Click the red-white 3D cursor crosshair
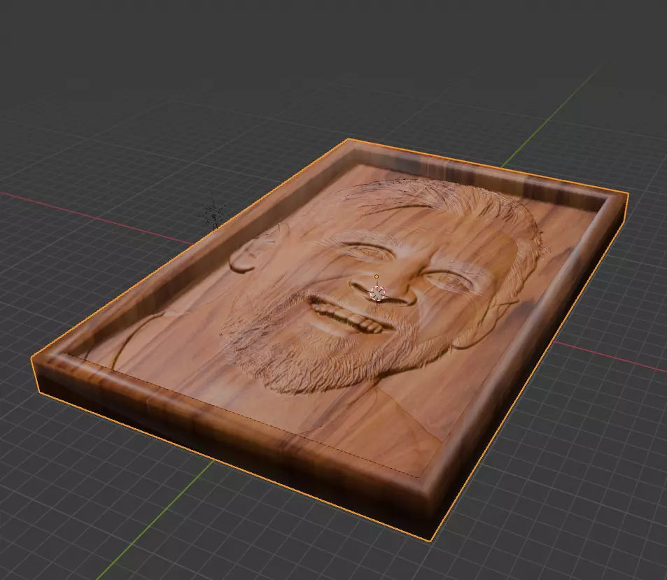This screenshot has height=580, width=667. pyautogui.click(x=377, y=293)
